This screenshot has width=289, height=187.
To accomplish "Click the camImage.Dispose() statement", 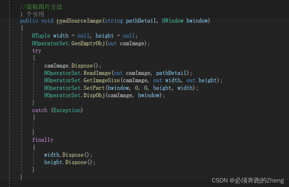I will point(73,66).
